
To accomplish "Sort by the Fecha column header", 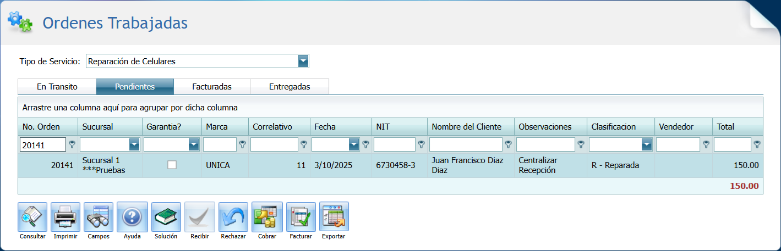I will point(341,127).
